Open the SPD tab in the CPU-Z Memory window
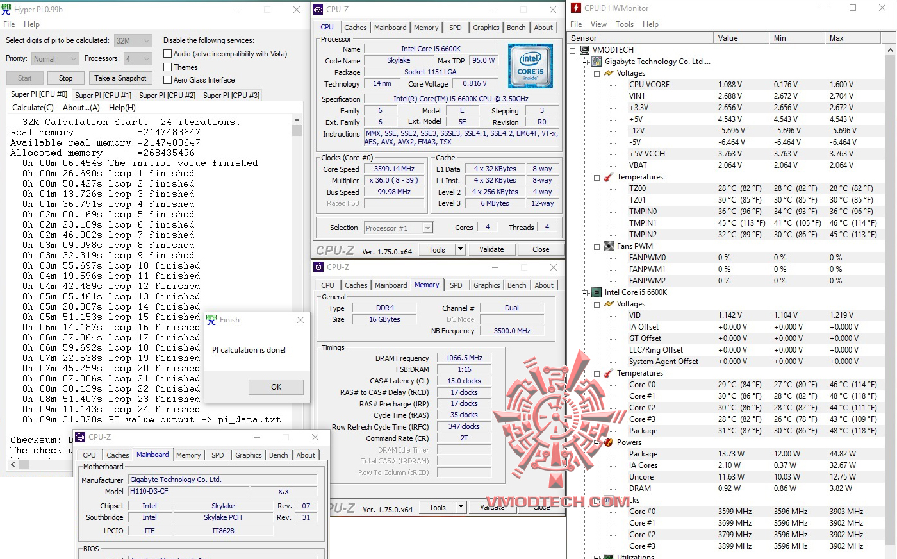The image size is (897, 559). tap(456, 285)
